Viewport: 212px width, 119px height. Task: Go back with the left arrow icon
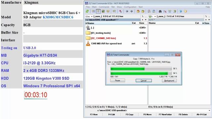tap(127, 11)
